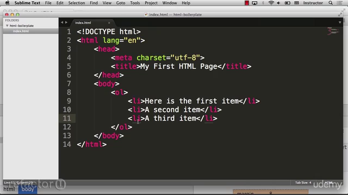
Task: Switch to the index.html tab
Action: pos(83,23)
